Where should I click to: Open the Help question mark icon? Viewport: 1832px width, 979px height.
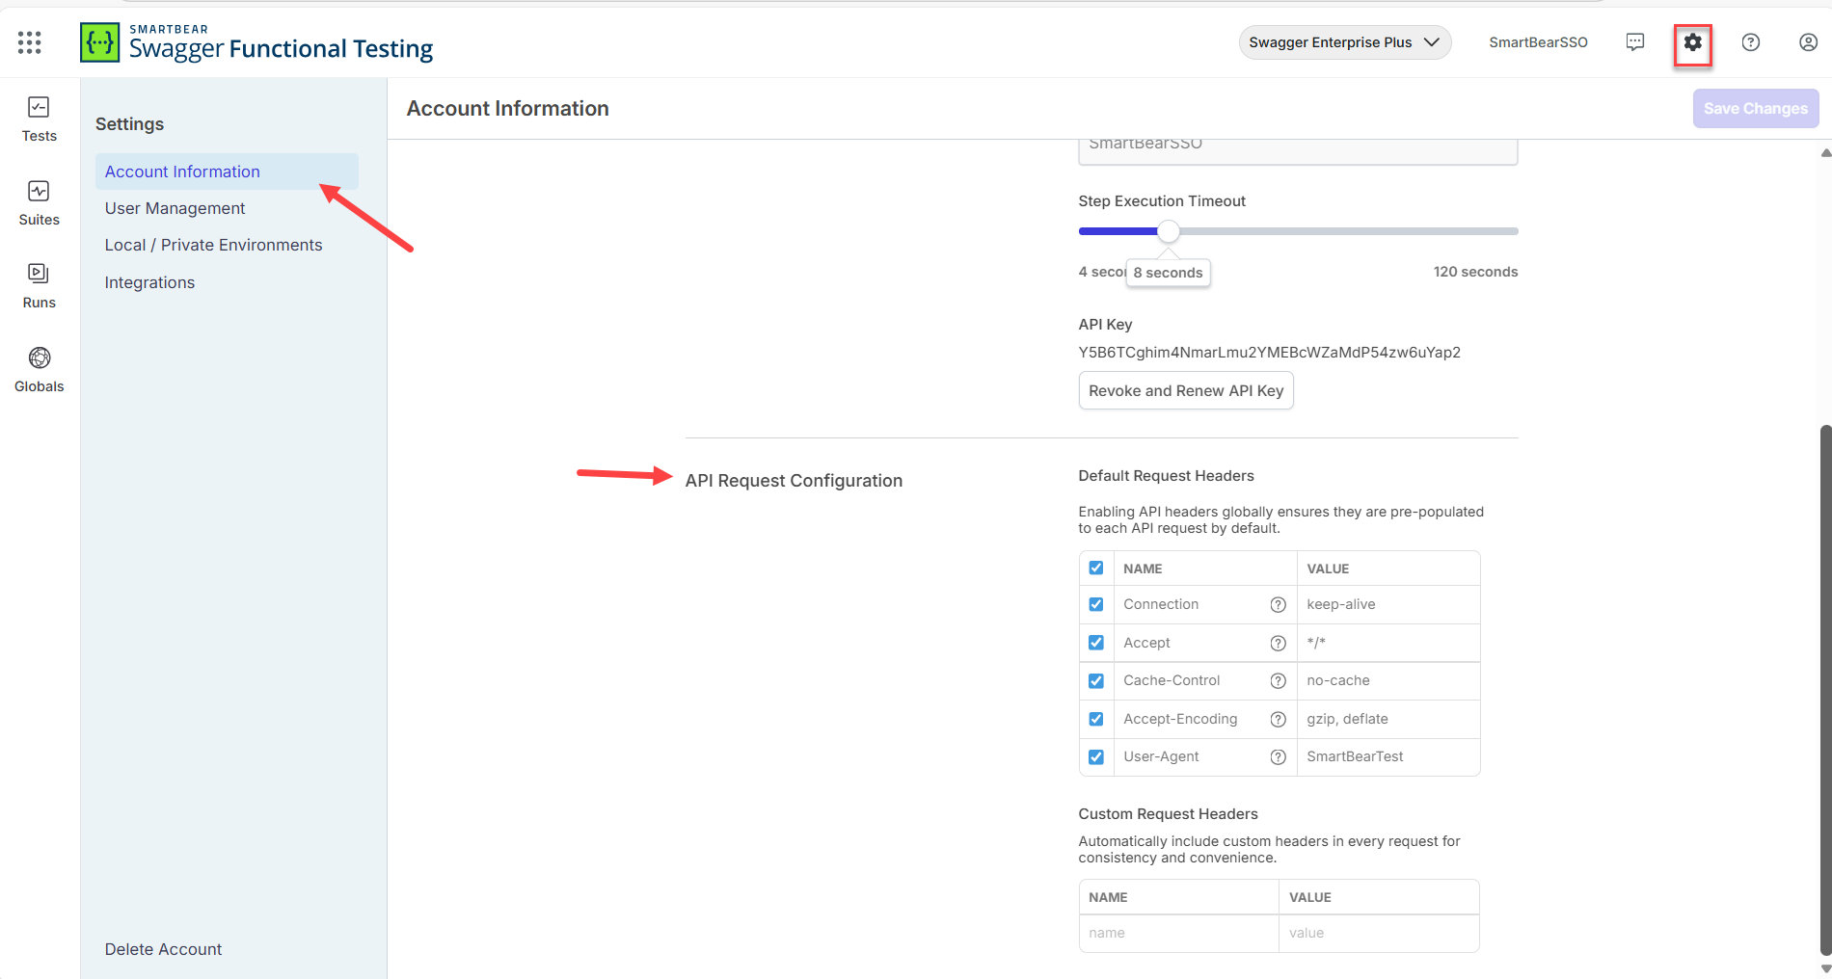pyautogui.click(x=1751, y=41)
